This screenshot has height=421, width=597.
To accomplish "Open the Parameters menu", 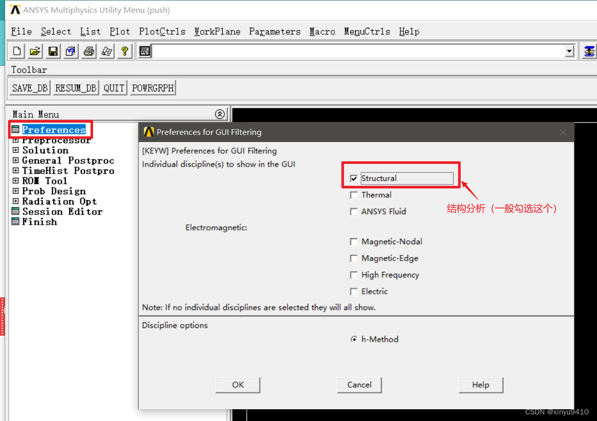I will [275, 32].
